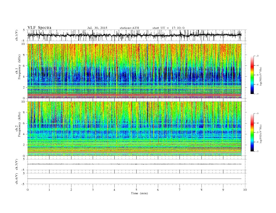Click the "station=ATH" header label

(x=129, y=28)
